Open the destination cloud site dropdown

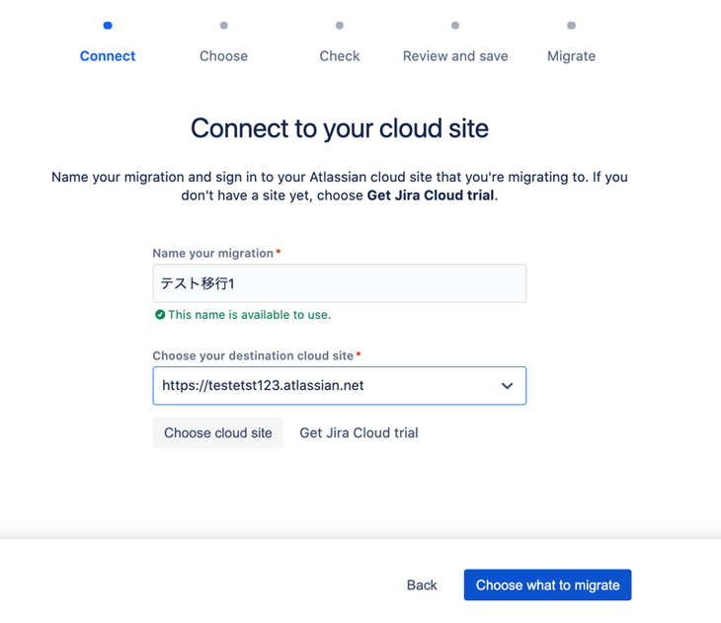340,386
